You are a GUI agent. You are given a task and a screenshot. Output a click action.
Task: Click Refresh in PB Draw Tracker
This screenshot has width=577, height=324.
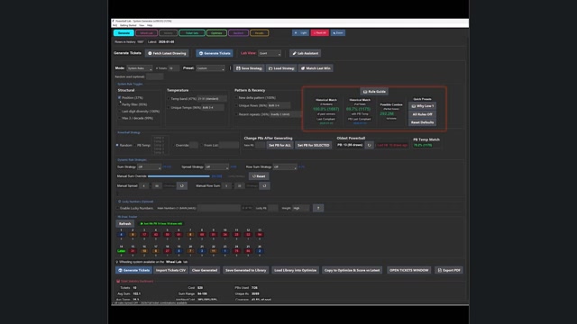click(x=125, y=224)
